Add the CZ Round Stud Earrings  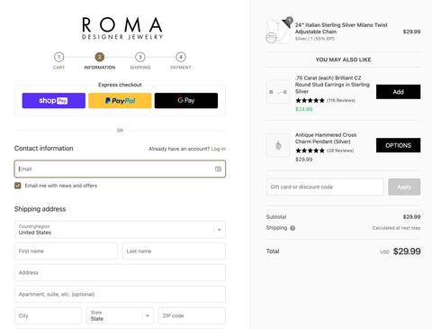(398, 92)
